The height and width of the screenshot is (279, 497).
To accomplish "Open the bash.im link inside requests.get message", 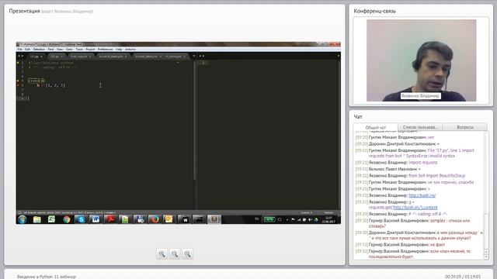I will (x=415, y=208).
